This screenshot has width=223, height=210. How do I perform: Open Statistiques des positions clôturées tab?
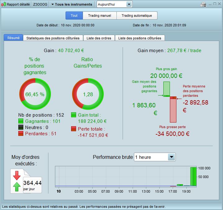(53, 38)
